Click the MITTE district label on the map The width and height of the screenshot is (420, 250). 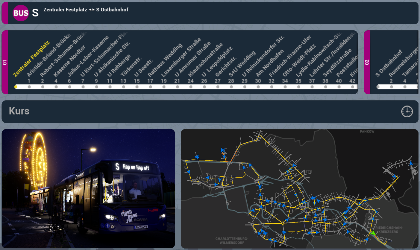click(307, 172)
